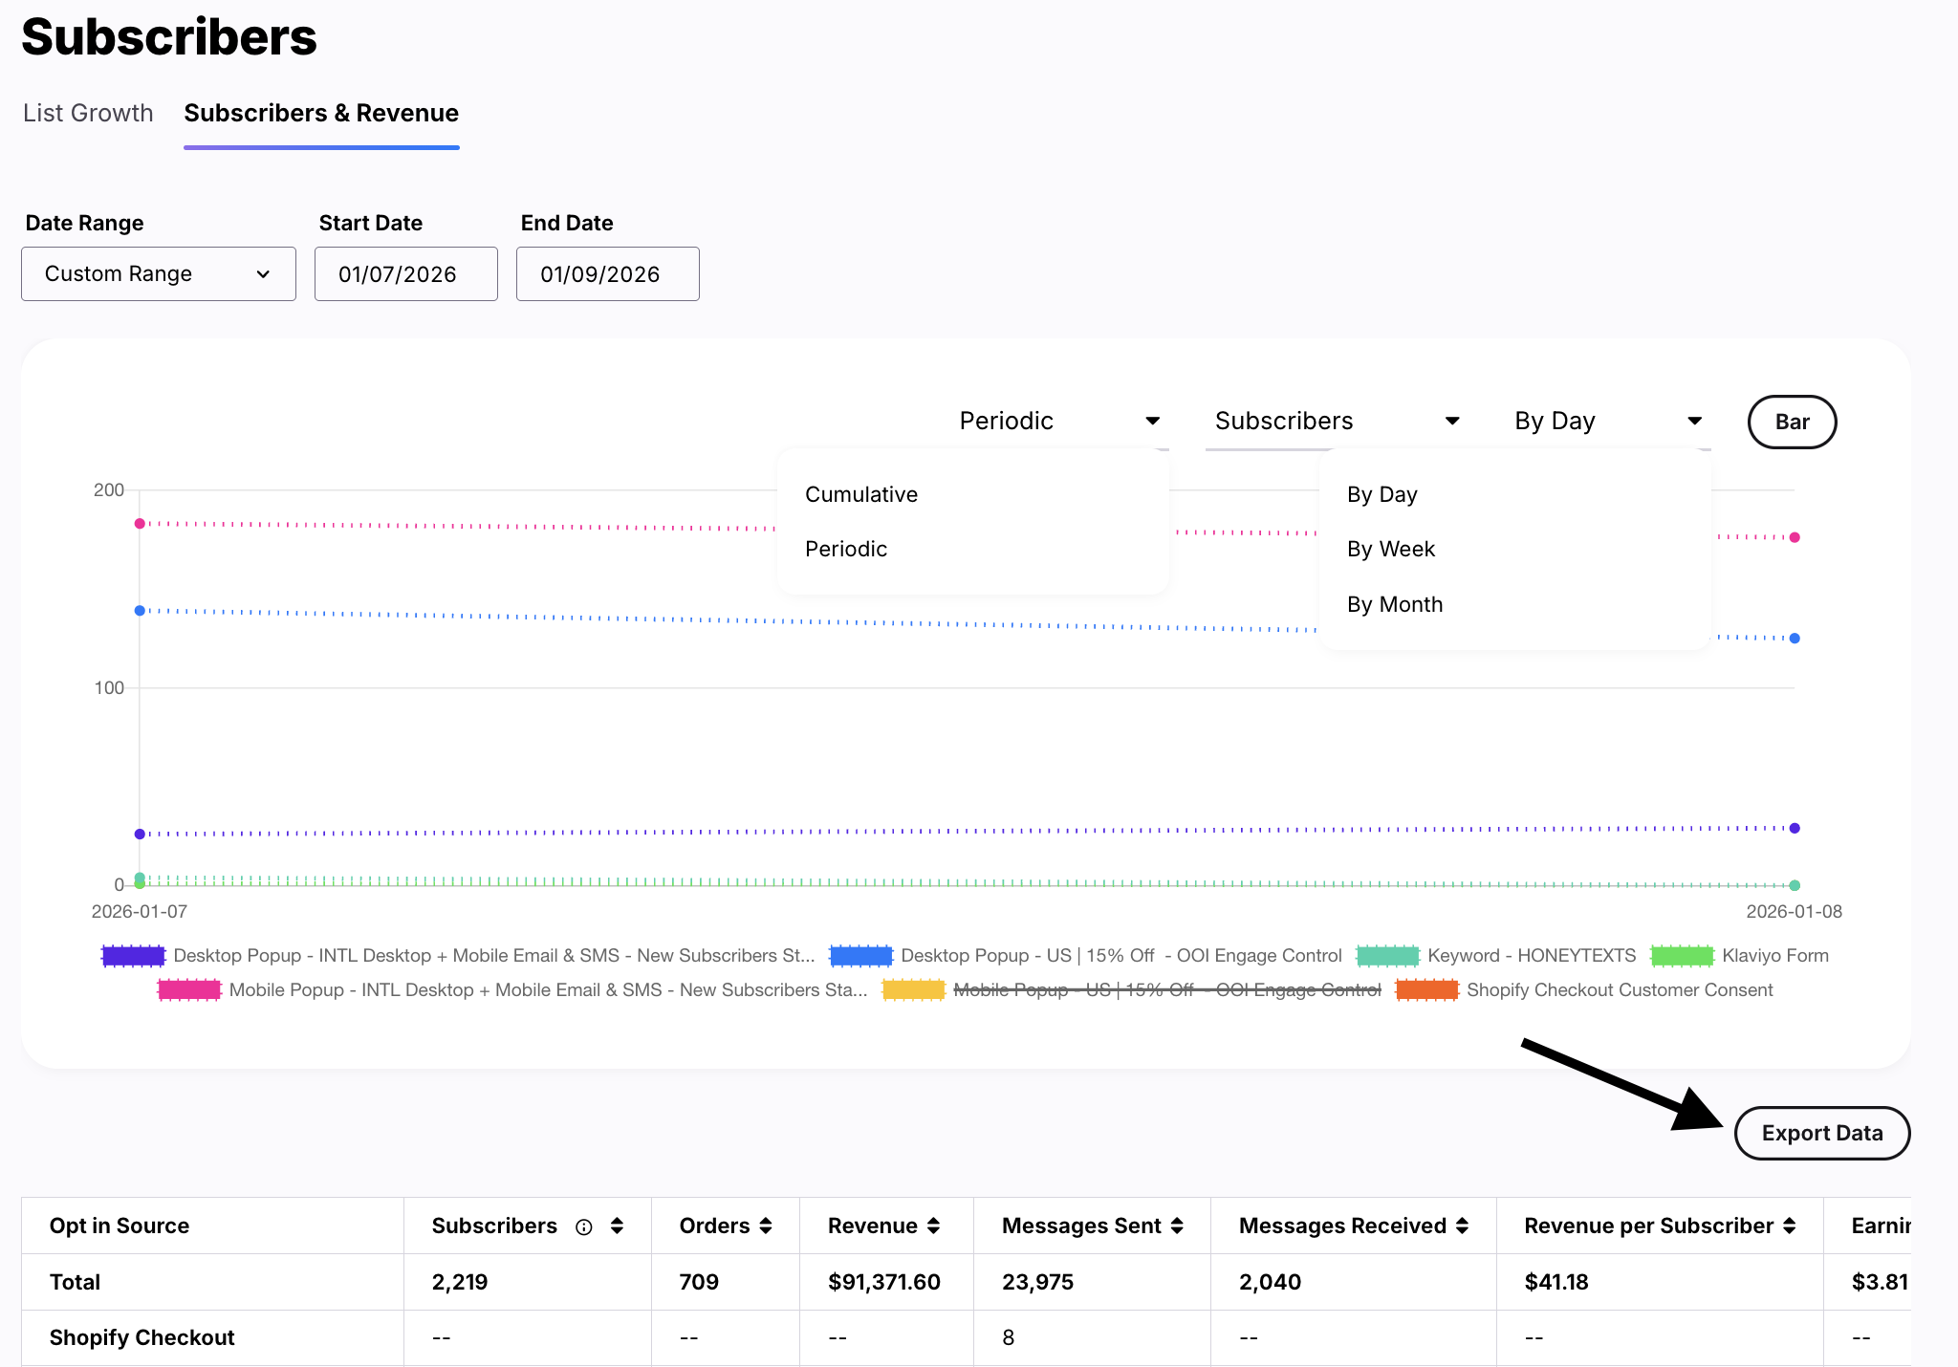This screenshot has width=1958, height=1367.
Task: Switch chart to Bar view
Action: click(1791, 422)
